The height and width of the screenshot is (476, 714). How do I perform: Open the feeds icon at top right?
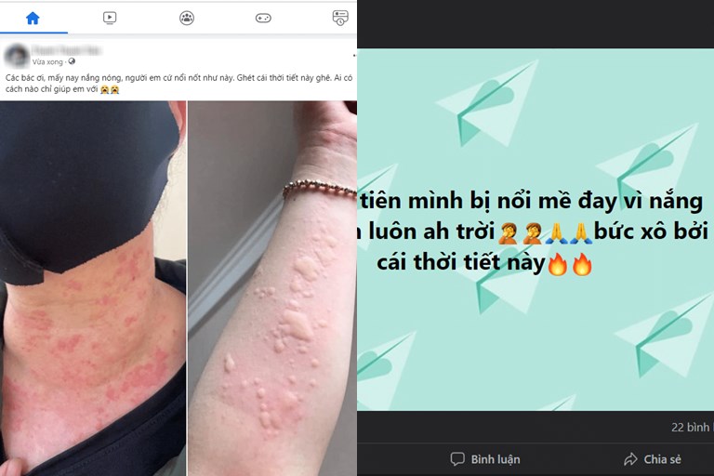tap(340, 18)
